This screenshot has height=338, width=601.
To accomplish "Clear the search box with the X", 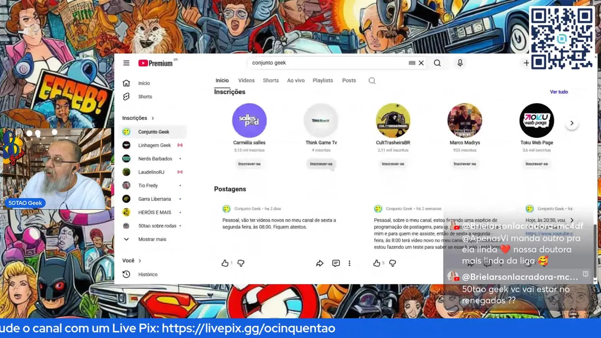I will (x=421, y=63).
